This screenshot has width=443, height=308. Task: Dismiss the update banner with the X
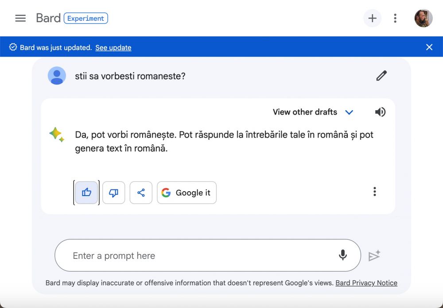coord(429,47)
